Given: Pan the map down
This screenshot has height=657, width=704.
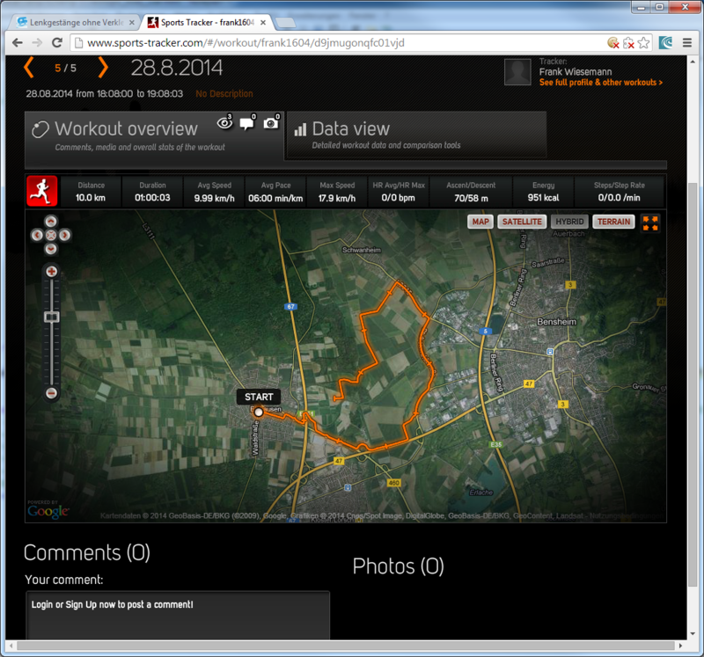Looking at the screenshot, I should (x=51, y=249).
